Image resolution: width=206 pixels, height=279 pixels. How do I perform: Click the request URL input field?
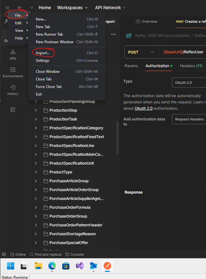pos(183,52)
